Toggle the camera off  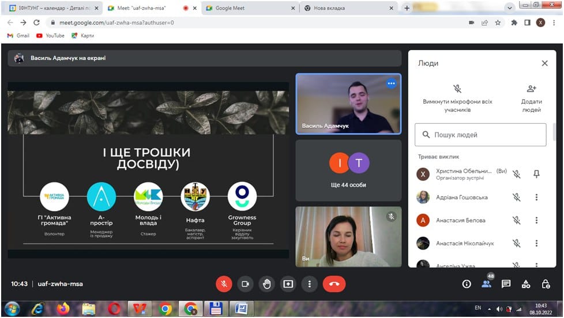pyautogui.click(x=245, y=283)
